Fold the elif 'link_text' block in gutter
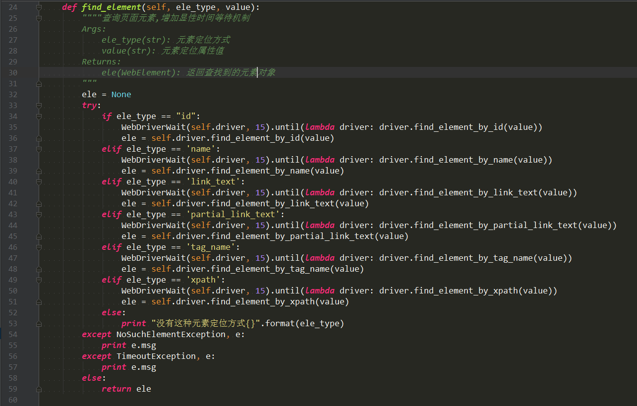The image size is (637, 406). [39, 182]
